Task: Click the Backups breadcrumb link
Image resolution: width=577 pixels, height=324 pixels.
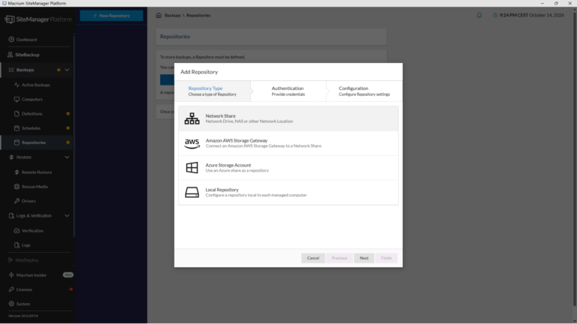Action: [x=173, y=16]
